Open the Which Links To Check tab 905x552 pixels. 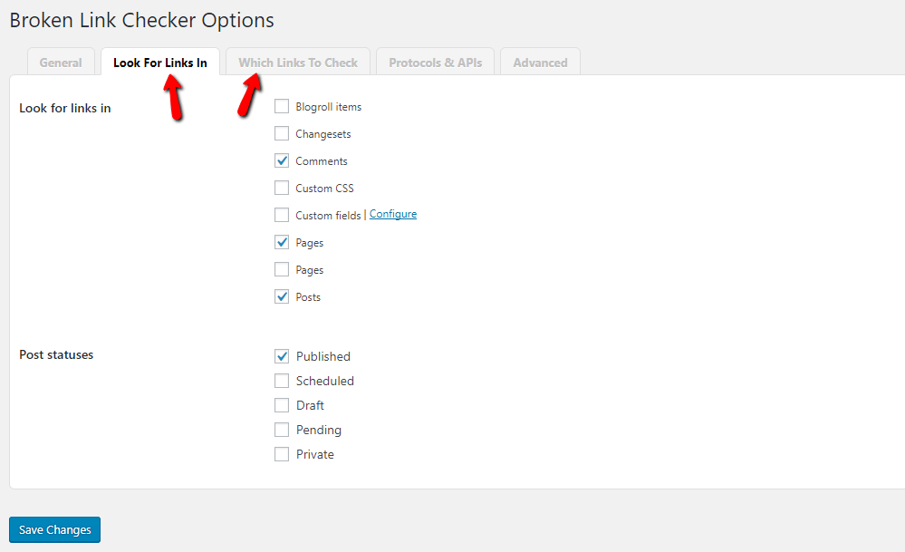(x=298, y=63)
